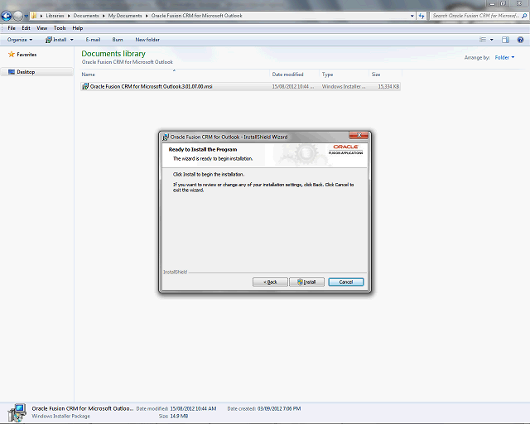Open the View menu
530x424 pixels.
pyautogui.click(x=42, y=28)
